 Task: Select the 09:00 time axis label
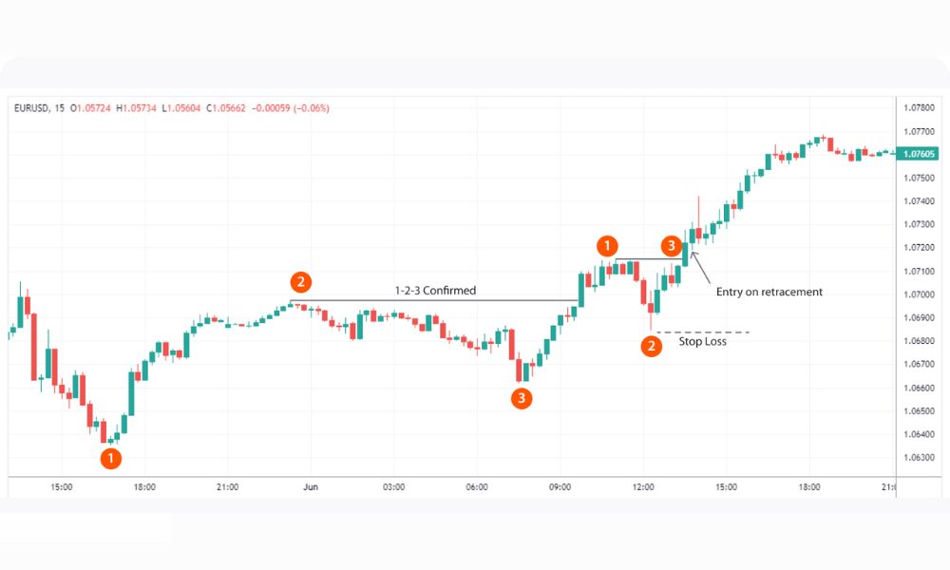click(x=560, y=487)
